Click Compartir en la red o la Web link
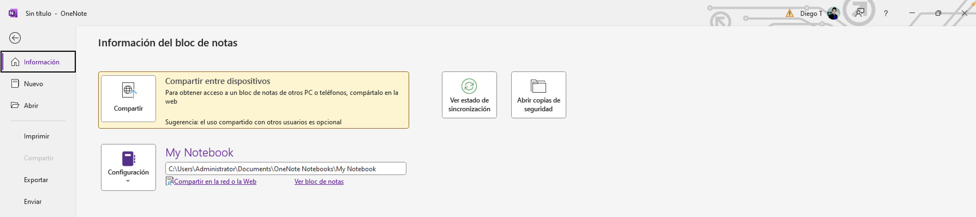This screenshot has width=976, height=217. click(215, 181)
